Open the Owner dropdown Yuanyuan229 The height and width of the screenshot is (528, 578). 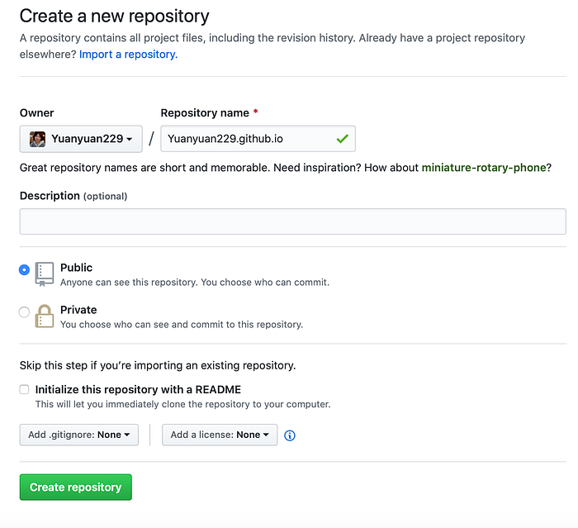81,139
